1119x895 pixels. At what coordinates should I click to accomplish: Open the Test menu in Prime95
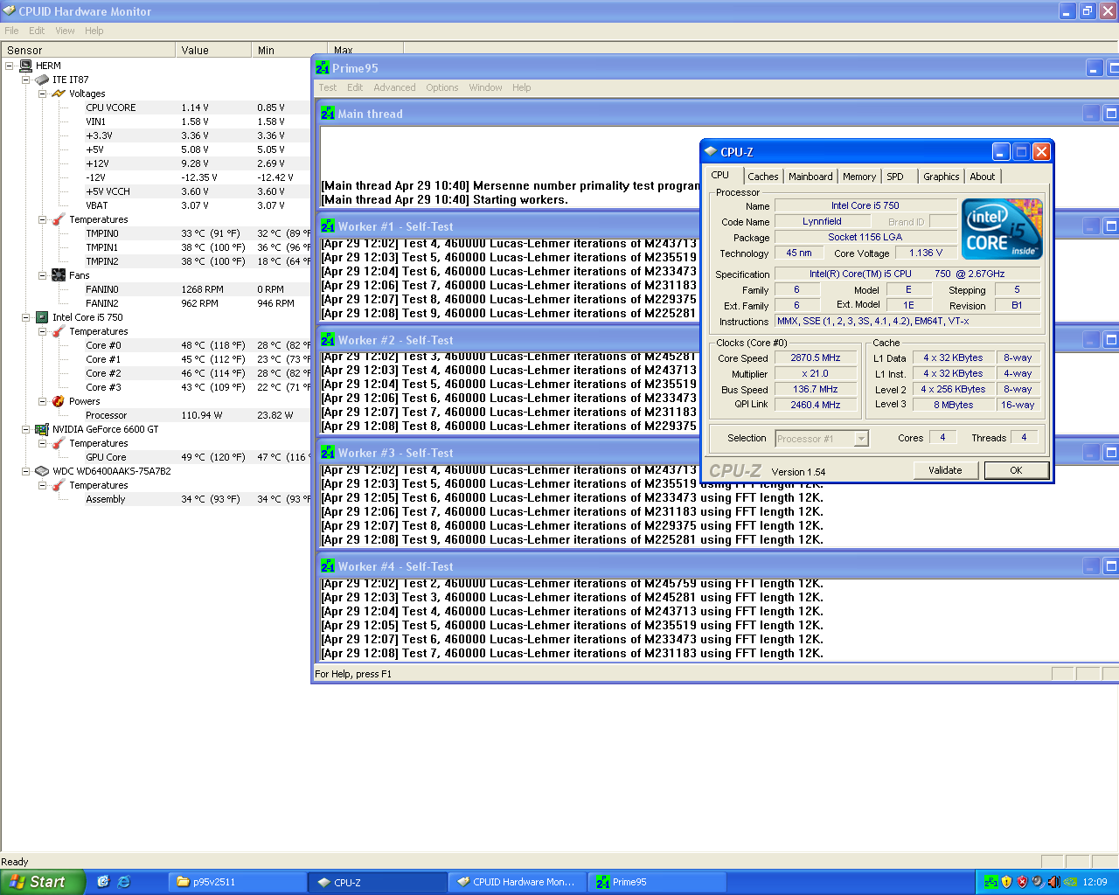[x=328, y=87]
